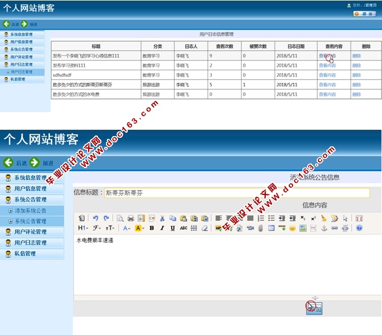
Task: Open the tT font size dropdown
Action: [x=109, y=228]
